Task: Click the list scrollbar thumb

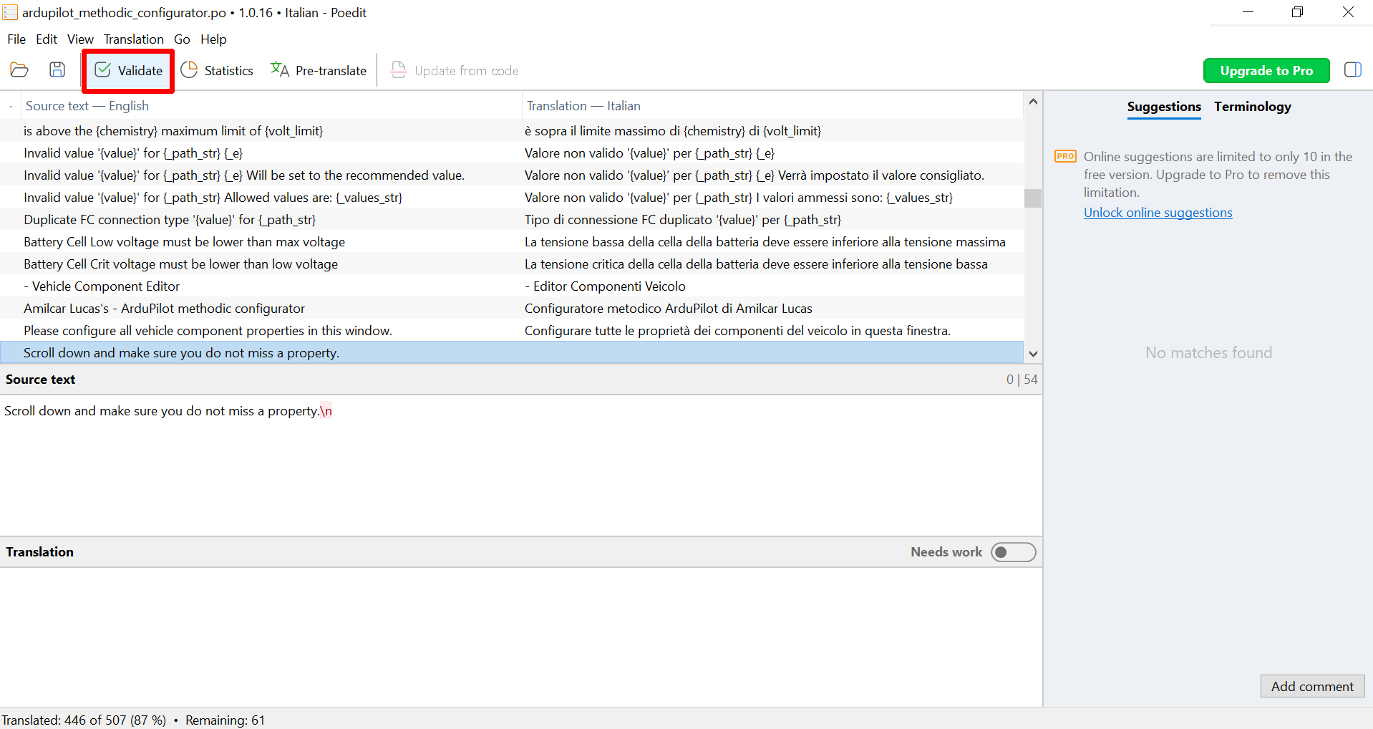Action: [1032, 198]
